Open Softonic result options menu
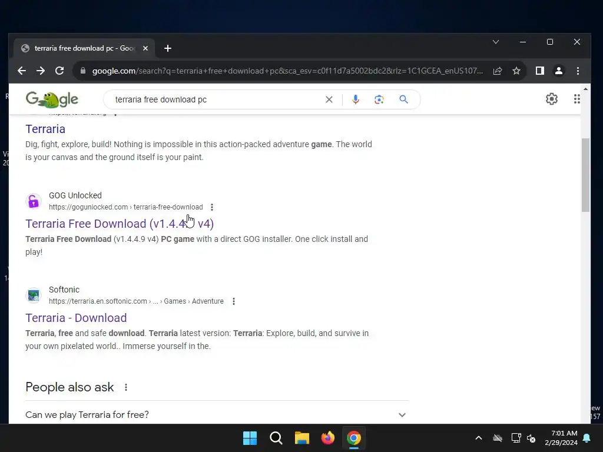The width and height of the screenshot is (603, 452). tap(234, 301)
